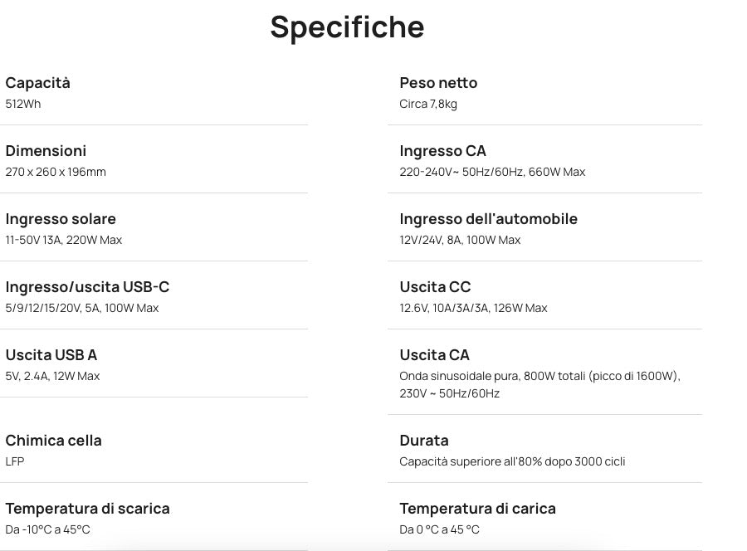Screen dimensions: 747x551
Task: Click the Specifiche page heading
Action: tap(347, 27)
